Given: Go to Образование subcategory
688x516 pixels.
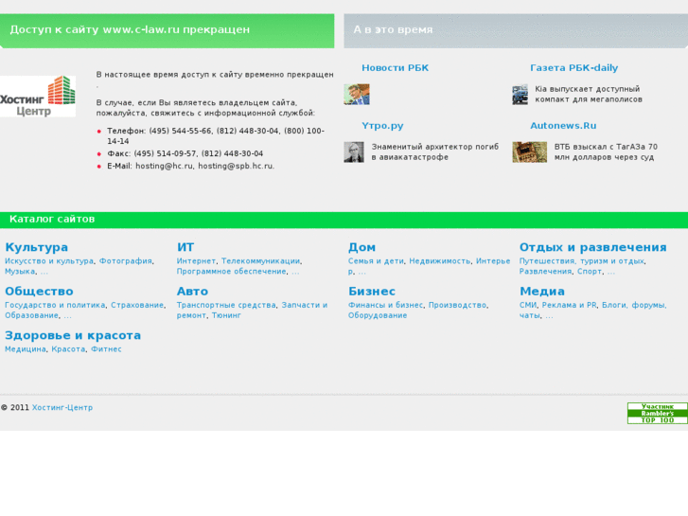Looking at the screenshot, I should pyautogui.click(x=31, y=315).
